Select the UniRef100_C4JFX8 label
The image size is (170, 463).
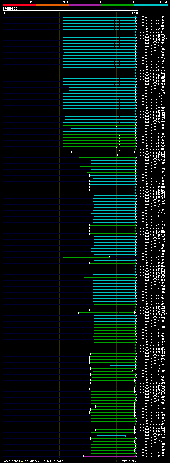pyautogui.click(x=152, y=333)
